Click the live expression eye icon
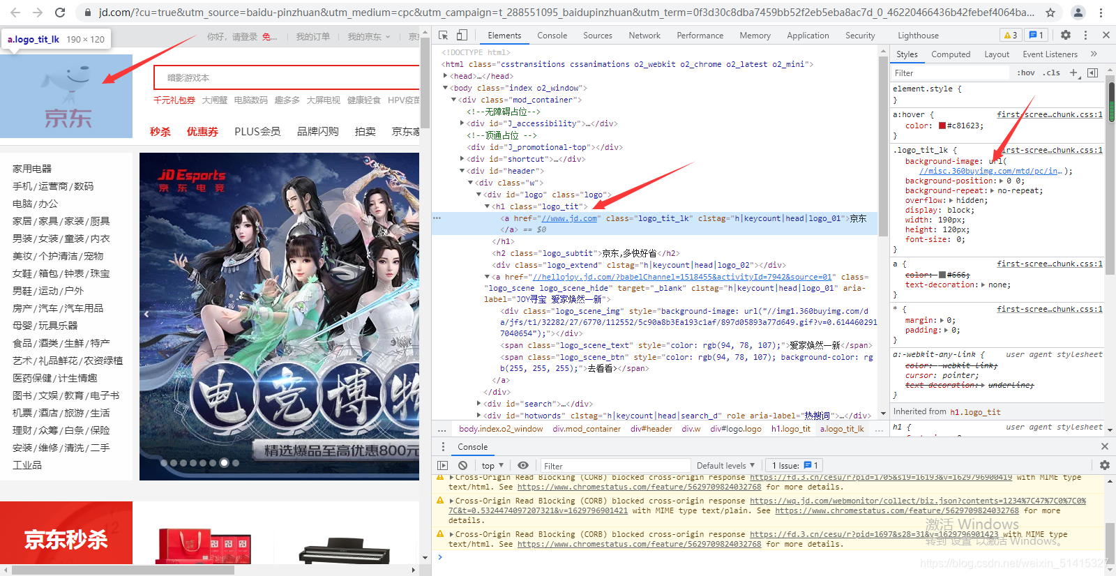The width and height of the screenshot is (1116, 576). [x=522, y=465]
